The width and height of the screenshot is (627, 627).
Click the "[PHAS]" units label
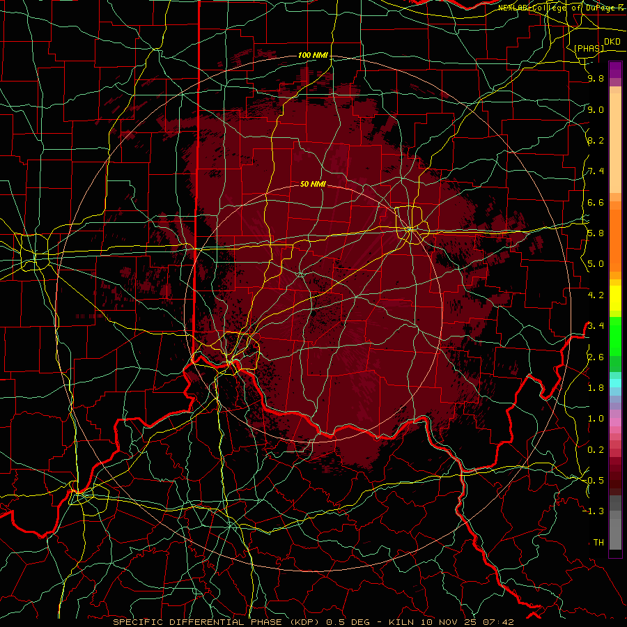(x=589, y=49)
